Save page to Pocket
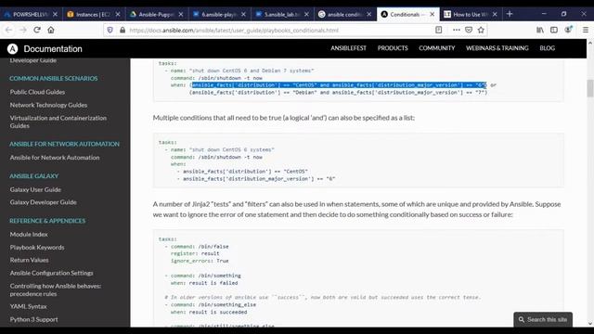 469,30
